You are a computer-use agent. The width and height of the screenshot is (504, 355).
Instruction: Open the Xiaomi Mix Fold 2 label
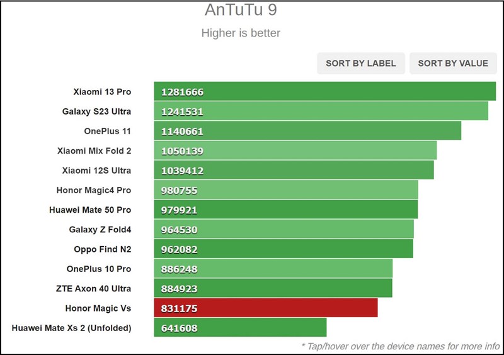[94, 150]
